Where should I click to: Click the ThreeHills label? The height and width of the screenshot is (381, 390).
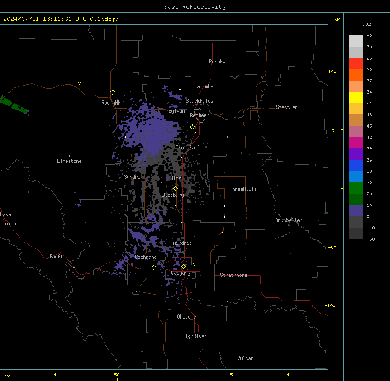pyautogui.click(x=243, y=189)
